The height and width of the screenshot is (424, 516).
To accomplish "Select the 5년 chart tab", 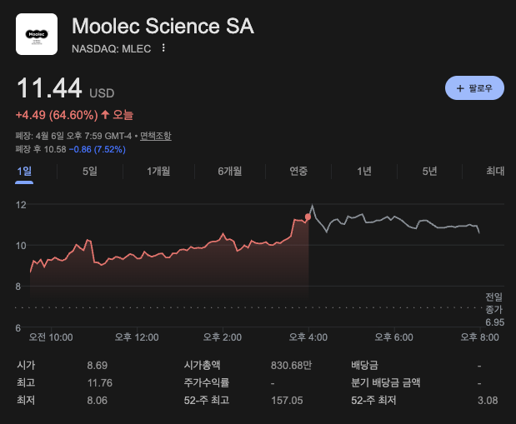I will tap(429, 171).
